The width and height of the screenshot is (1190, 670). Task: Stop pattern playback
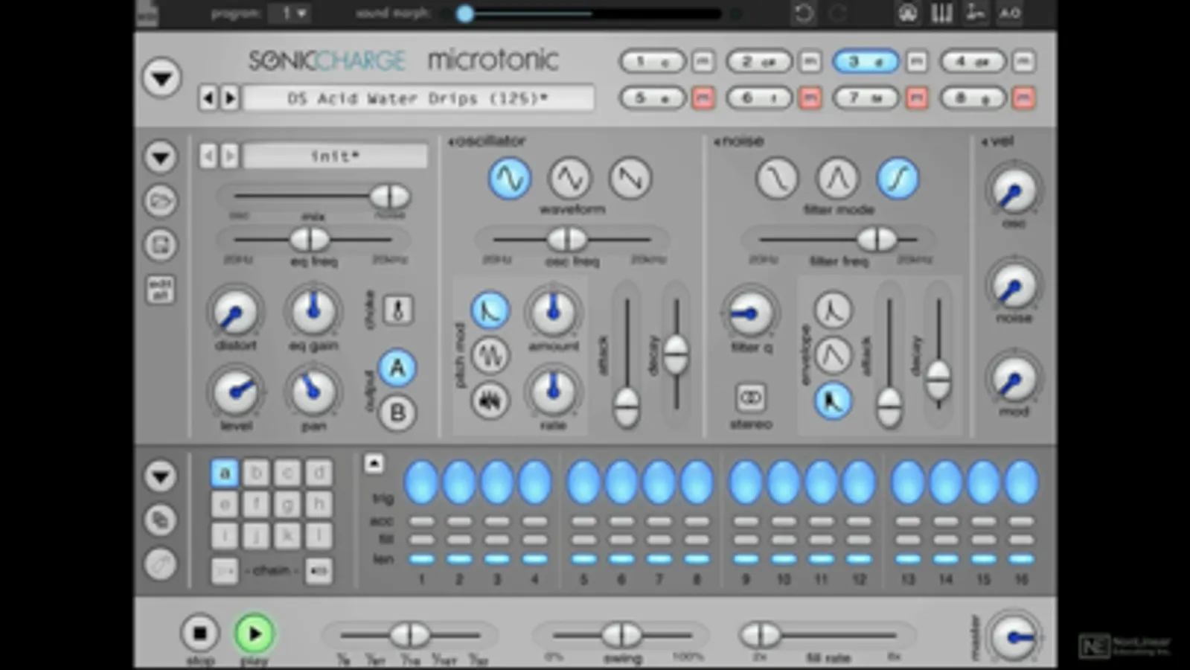coord(199,634)
